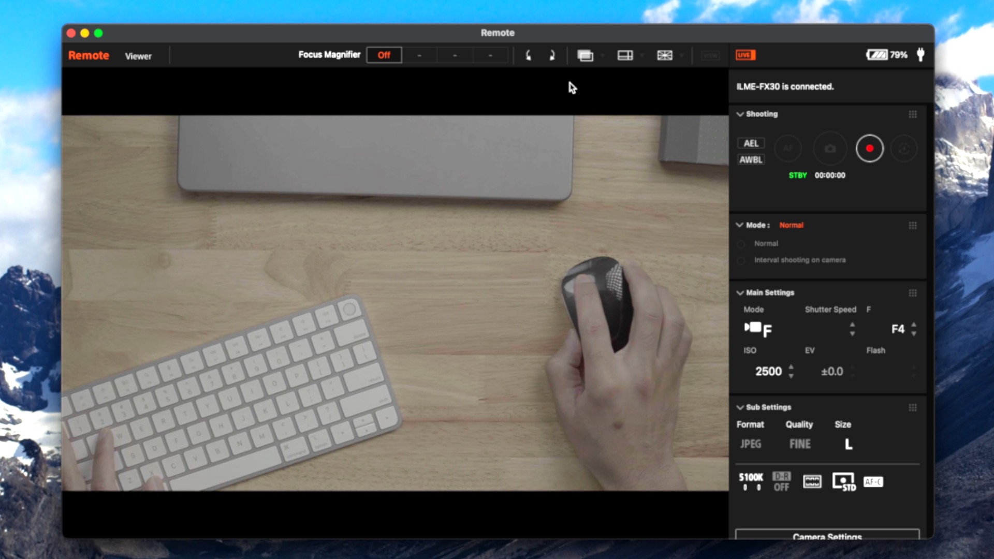
Task: Toggle the AEL exposure lock
Action: tap(751, 143)
